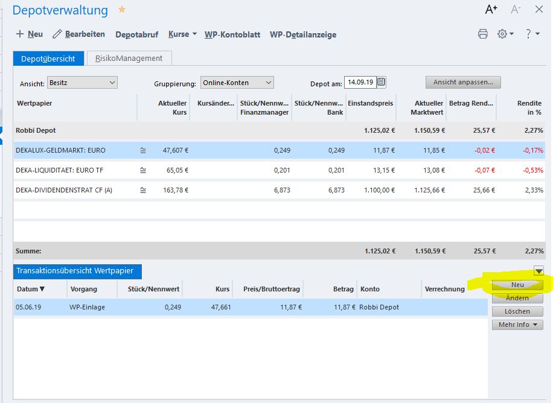This screenshot has height=403, width=553.
Task: Click the plus Neu toolbar item
Action: [29, 34]
